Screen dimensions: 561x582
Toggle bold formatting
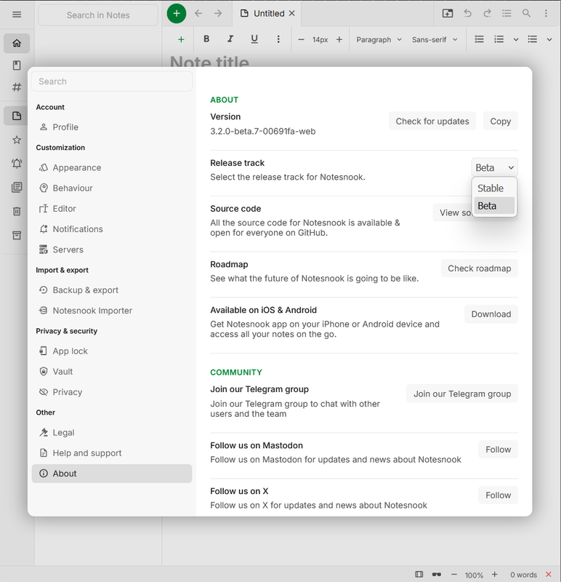coord(206,39)
